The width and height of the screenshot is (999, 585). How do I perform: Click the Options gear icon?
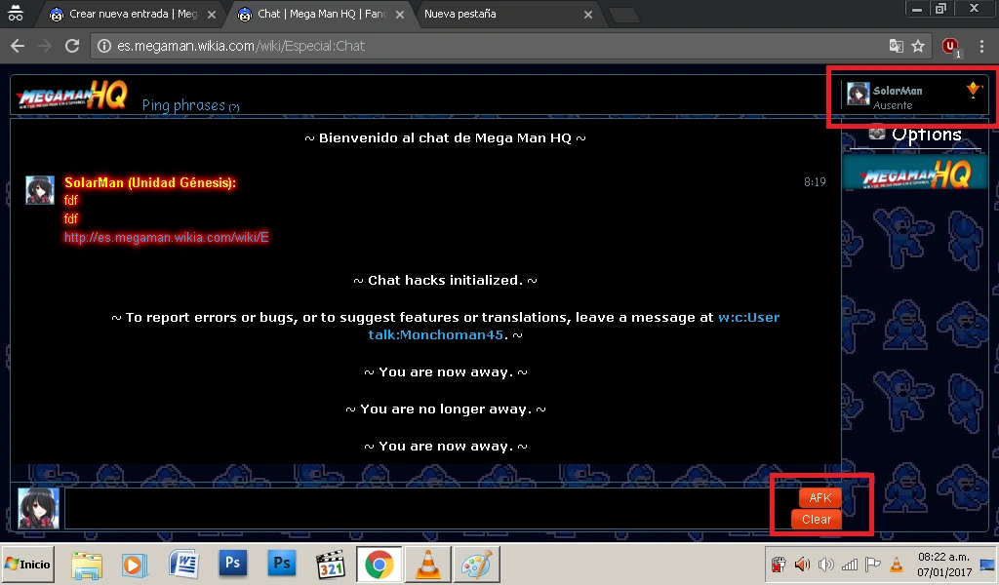[x=877, y=134]
